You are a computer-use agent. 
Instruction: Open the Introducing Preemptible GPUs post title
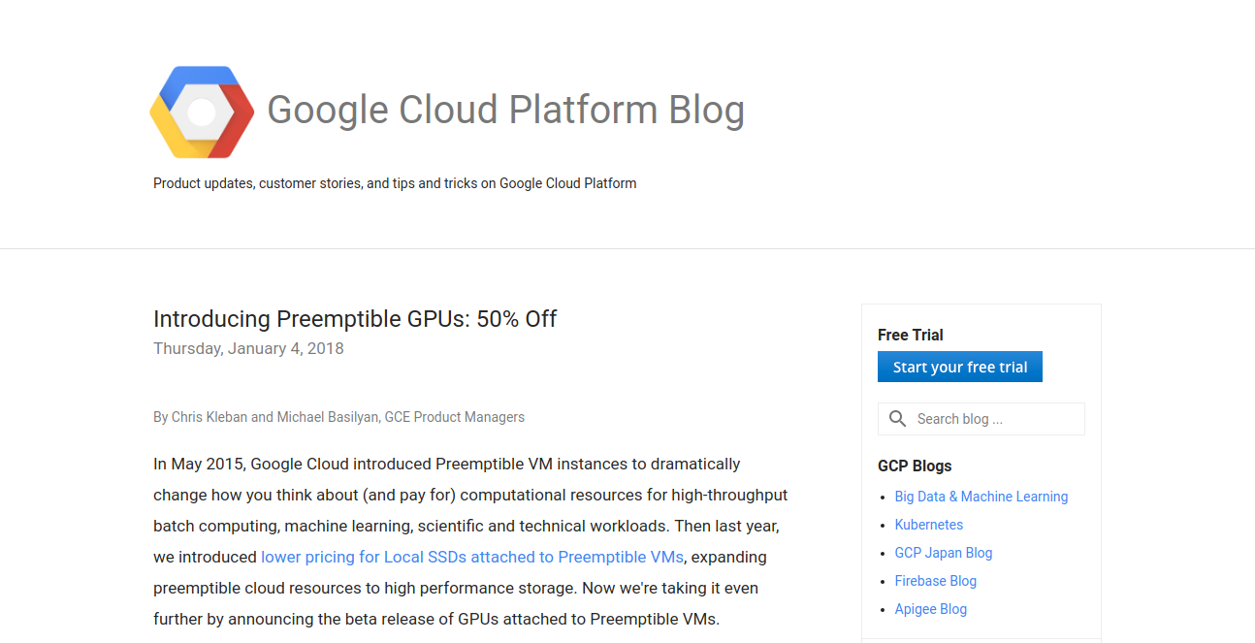355,319
